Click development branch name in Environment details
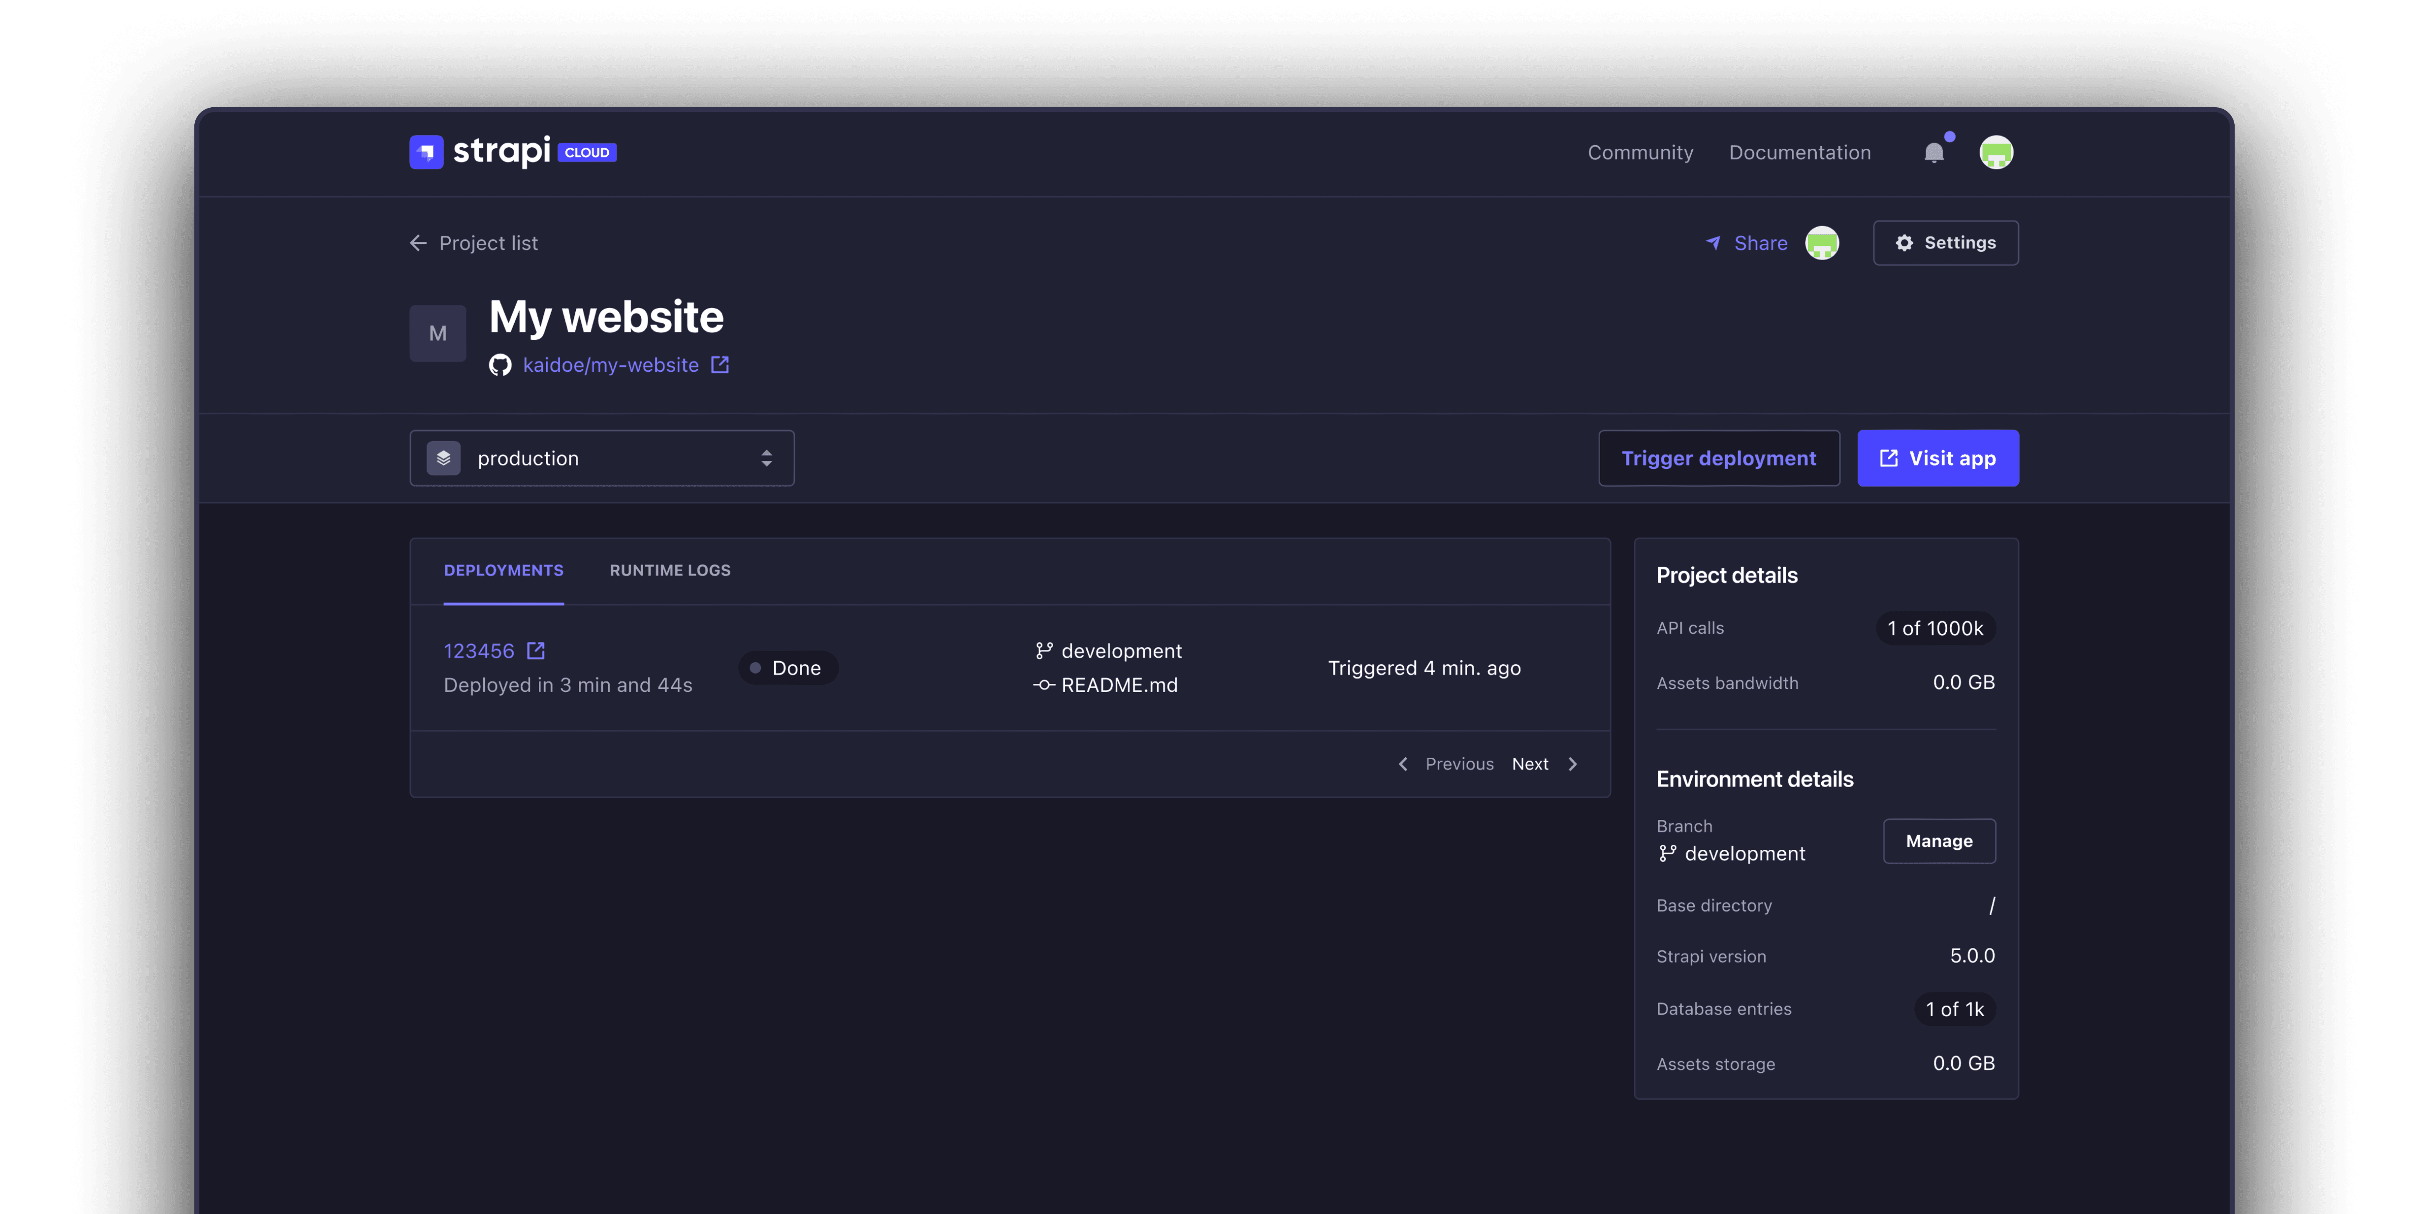Screen dimensions: 2429x1214 (x=1745, y=854)
